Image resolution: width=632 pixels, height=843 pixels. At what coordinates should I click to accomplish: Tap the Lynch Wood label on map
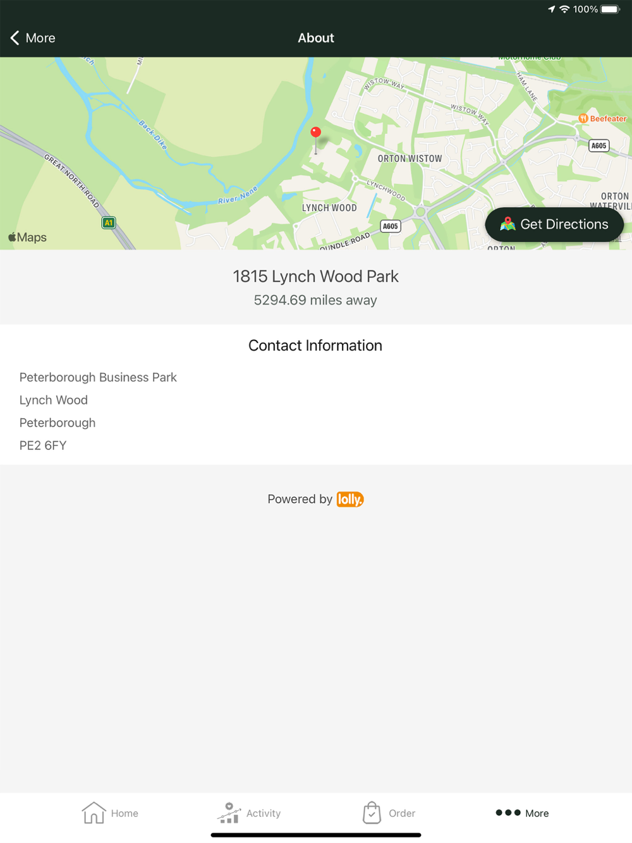tap(329, 208)
